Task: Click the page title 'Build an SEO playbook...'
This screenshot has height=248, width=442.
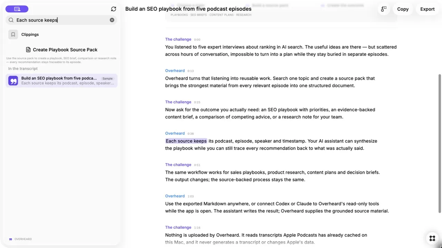Action: tap(188, 9)
